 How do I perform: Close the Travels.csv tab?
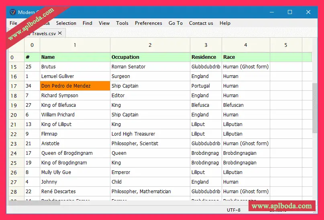tap(60, 33)
